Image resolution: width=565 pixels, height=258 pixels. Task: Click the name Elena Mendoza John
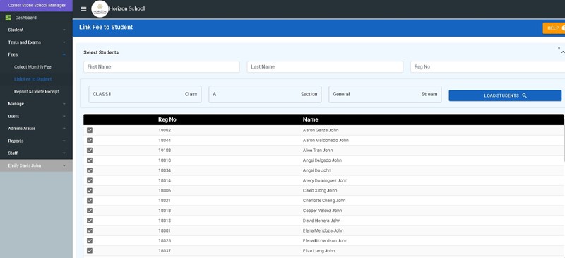pos(323,230)
